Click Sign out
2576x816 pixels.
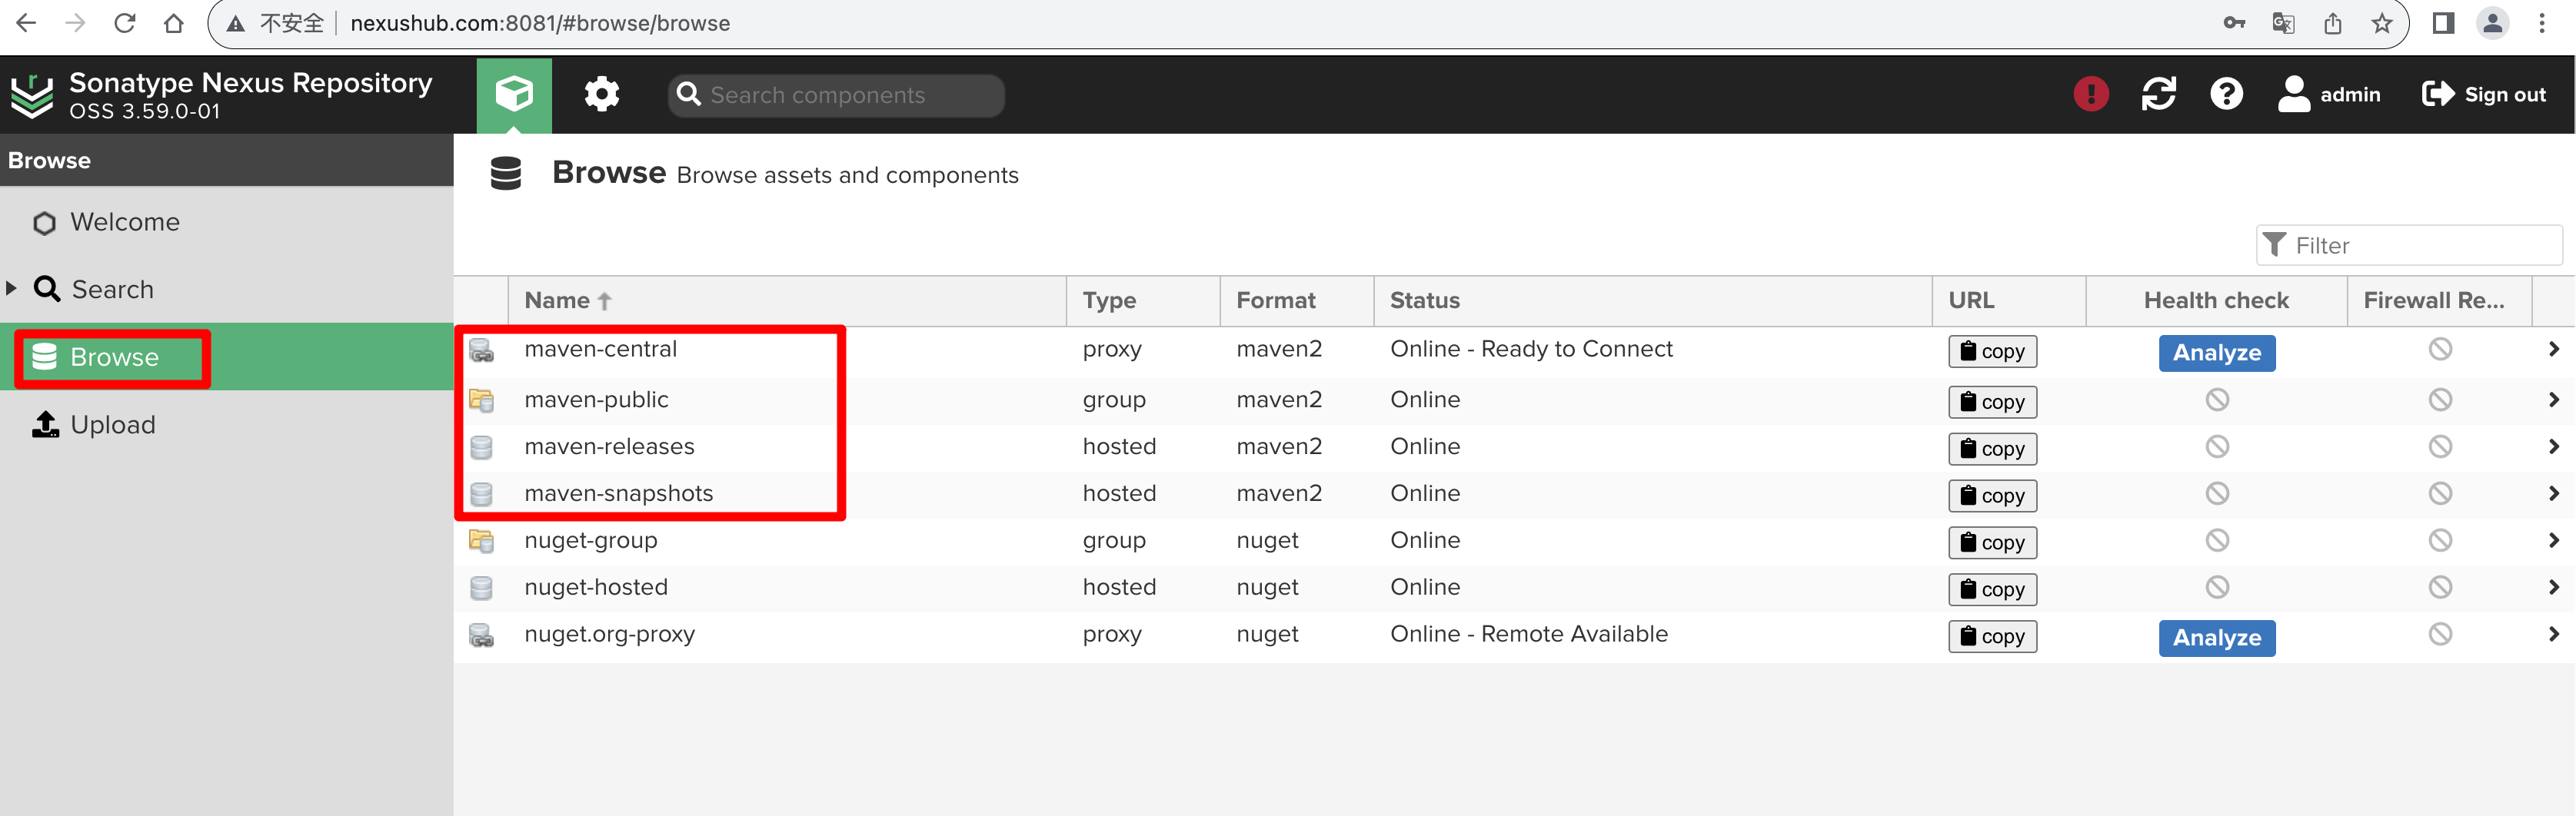click(2484, 95)
